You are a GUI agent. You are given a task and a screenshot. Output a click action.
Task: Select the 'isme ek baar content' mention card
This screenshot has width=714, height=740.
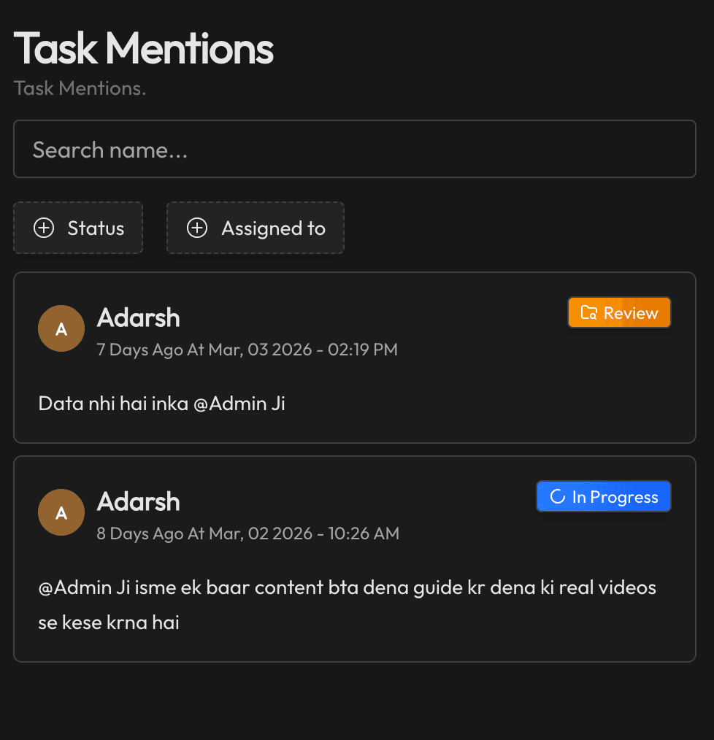coord(355,559)
